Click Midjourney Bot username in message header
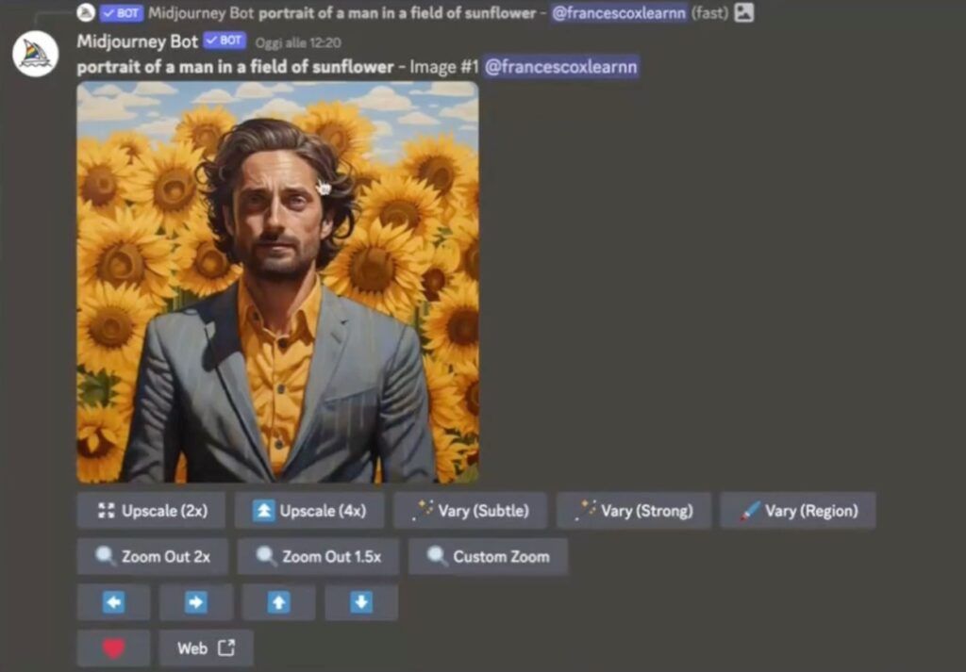Screen dimensions: 966x672 coord(137,41)
